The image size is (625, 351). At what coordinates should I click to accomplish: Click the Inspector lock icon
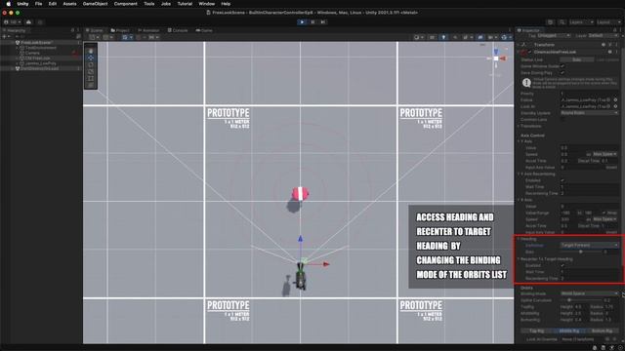[614, 30]
